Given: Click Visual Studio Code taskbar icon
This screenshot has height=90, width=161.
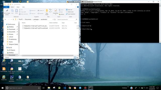Looking at the screenshot, I should [65, 88].
